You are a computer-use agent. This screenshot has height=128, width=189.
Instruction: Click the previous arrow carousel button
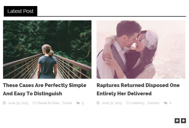point(177,121)
